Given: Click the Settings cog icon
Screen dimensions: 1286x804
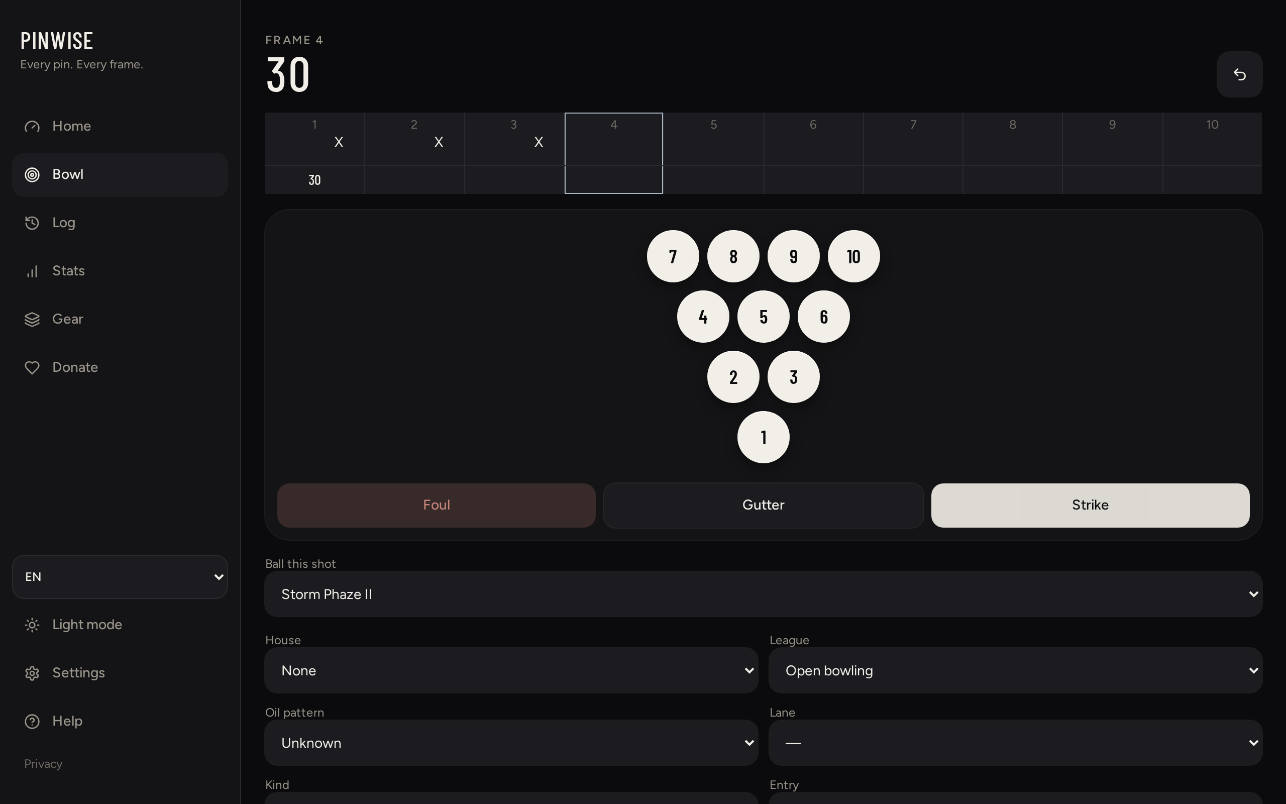Looking at the screenshot, I should click(33, 673).
